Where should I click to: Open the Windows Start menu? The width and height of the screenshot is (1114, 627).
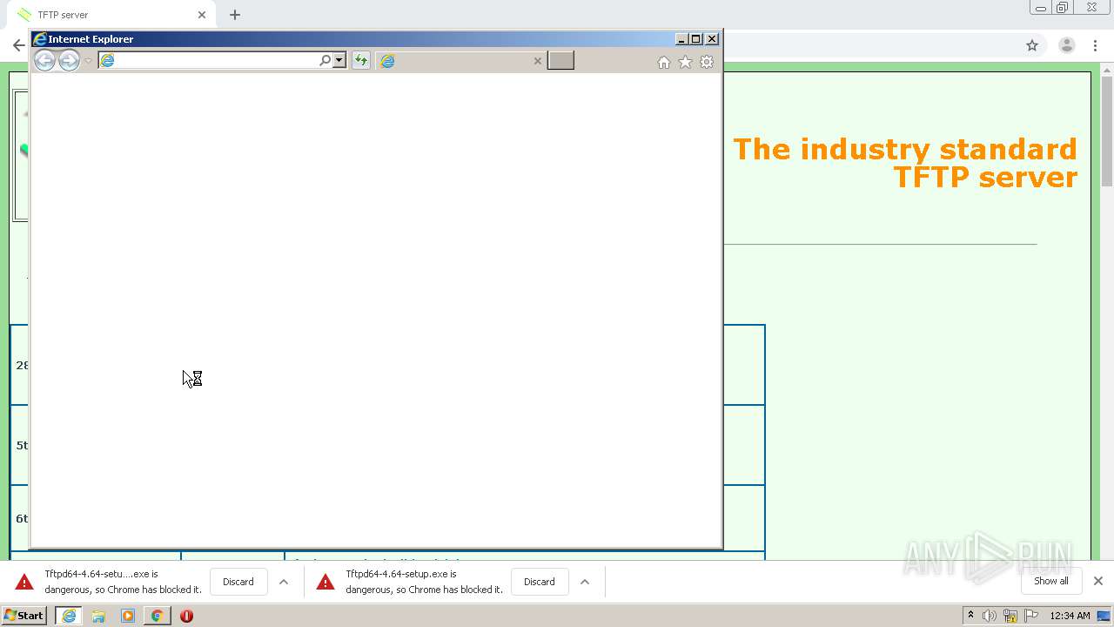coord(24,616)
